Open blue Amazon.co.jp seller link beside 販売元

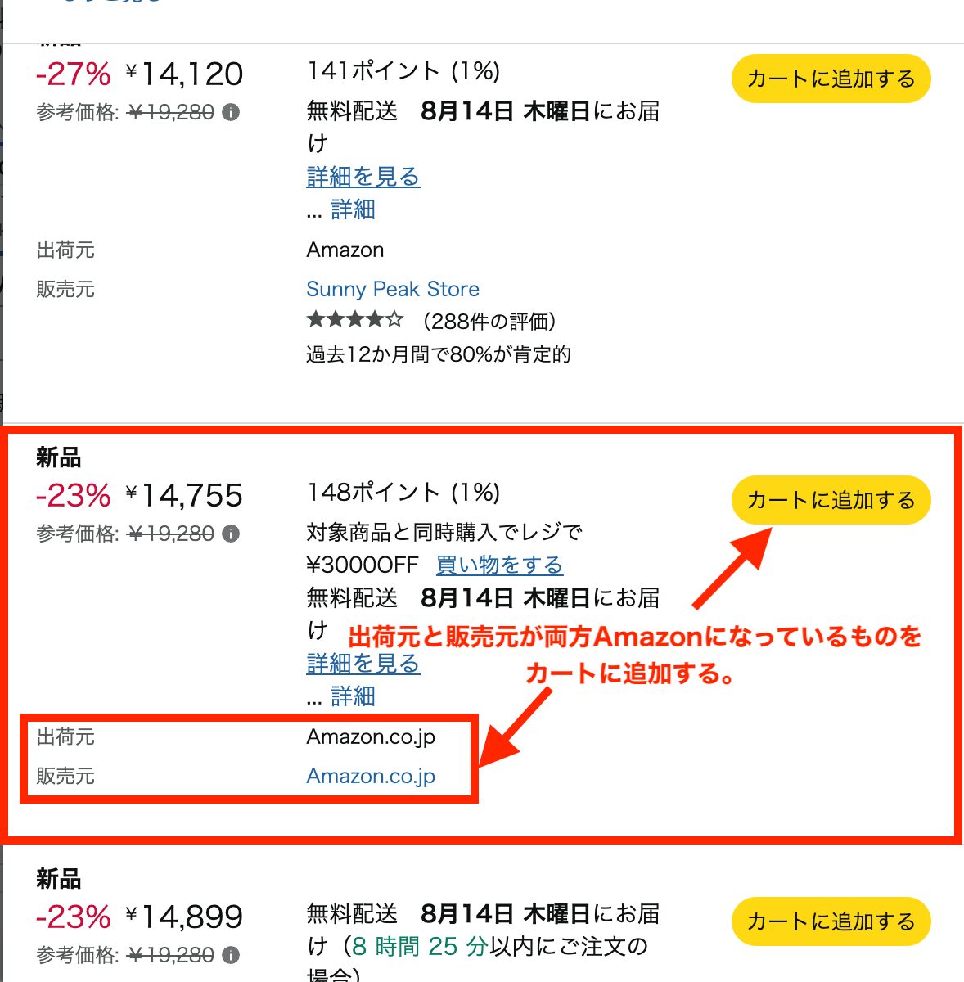click(x=370, y=776)
